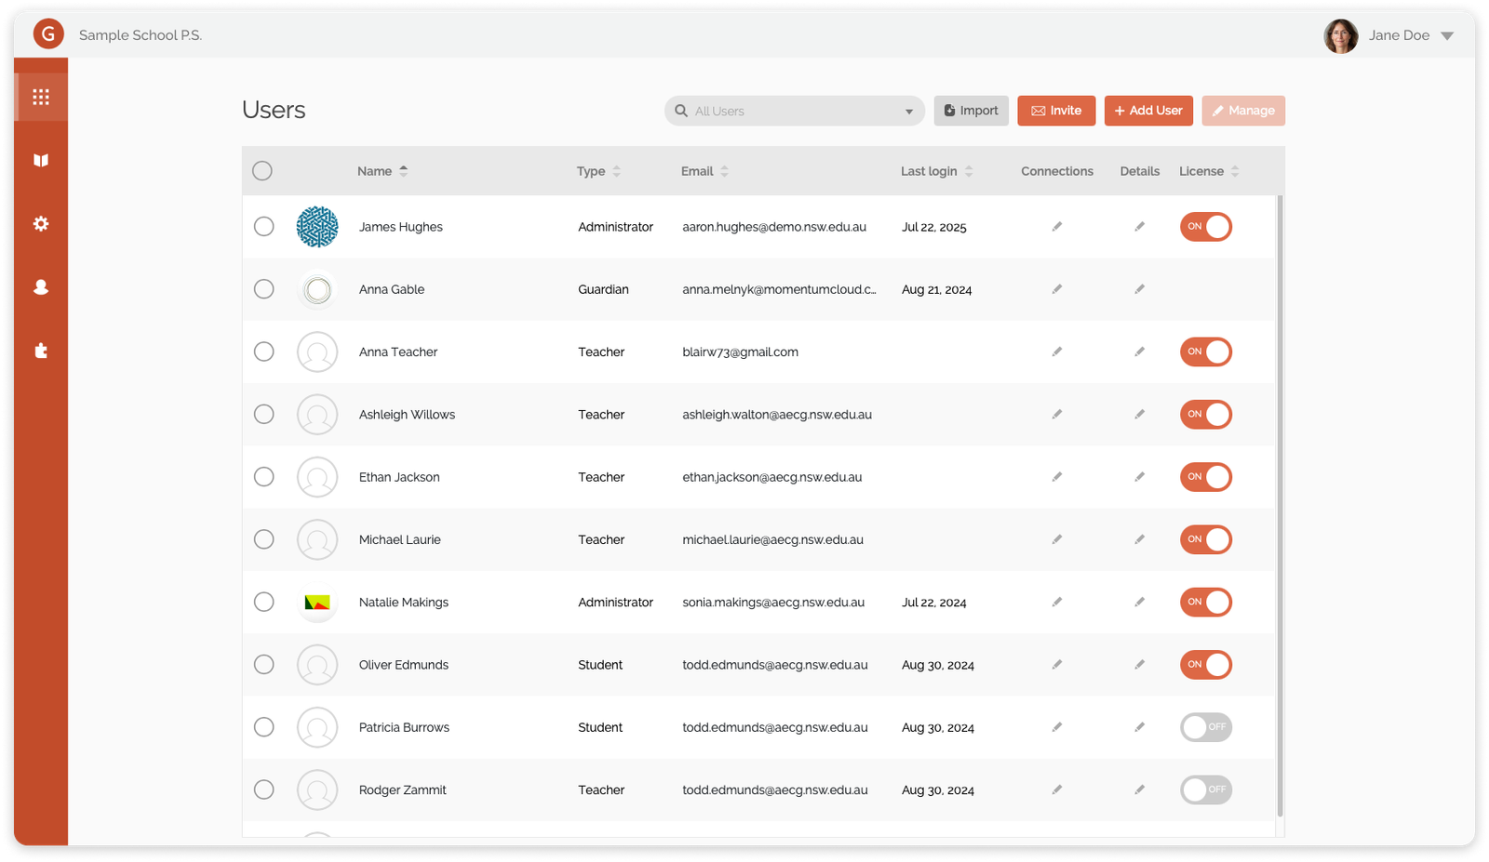Viewport: 1489px width, 862px height.
Task: Open Settings via the gear sidebar icon
Action: [40, 223]
